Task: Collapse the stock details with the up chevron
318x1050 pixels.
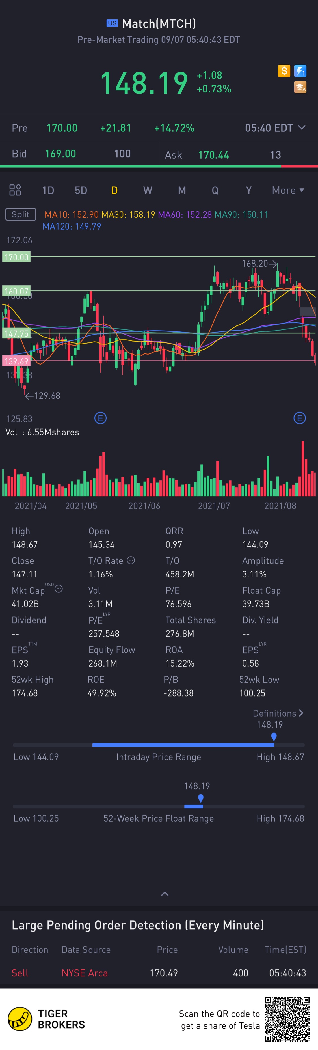Action: click(165, 894)
